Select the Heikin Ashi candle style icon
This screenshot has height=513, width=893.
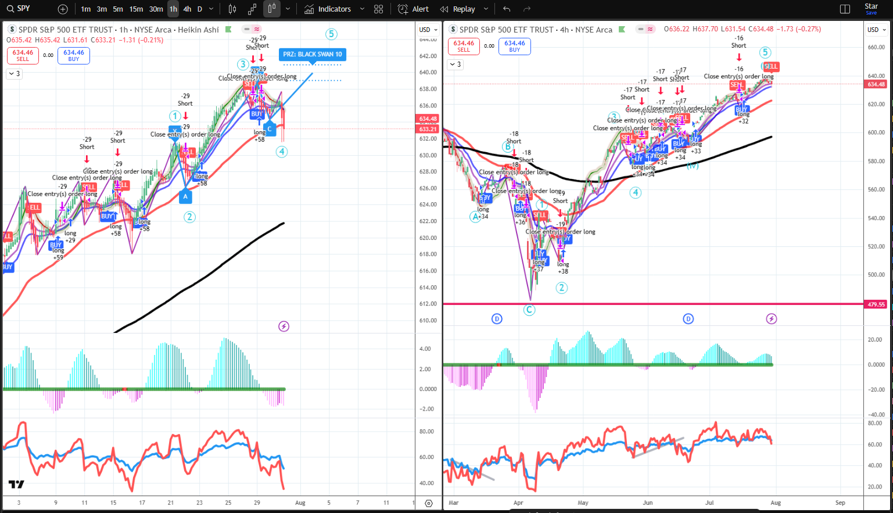click(271, 9)
